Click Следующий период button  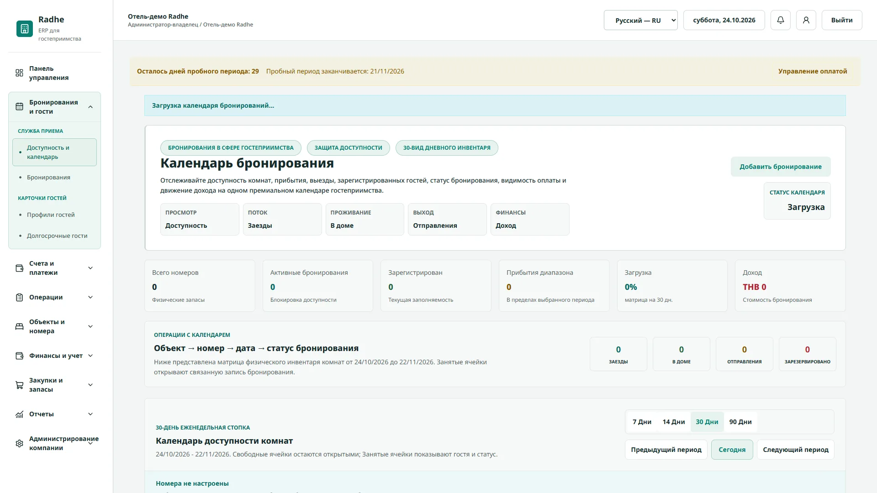[x=795, y=450]
